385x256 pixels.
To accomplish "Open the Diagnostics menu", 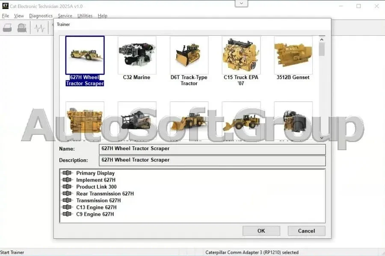I will [41, 16].
